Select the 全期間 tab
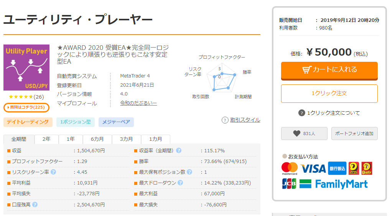Screen dimensions: 390x216 click(19, 139)
